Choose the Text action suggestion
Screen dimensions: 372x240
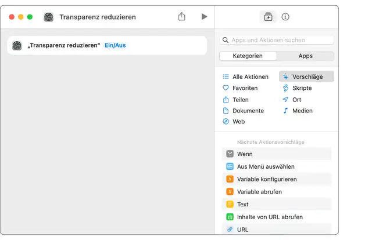243,205
